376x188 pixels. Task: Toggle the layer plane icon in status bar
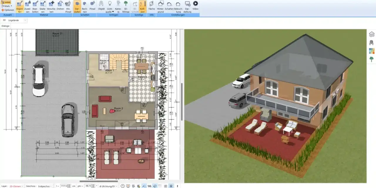pos(155,186)
